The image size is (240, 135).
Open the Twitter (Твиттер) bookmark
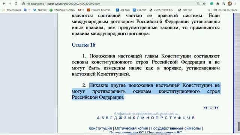coord(40,10)
